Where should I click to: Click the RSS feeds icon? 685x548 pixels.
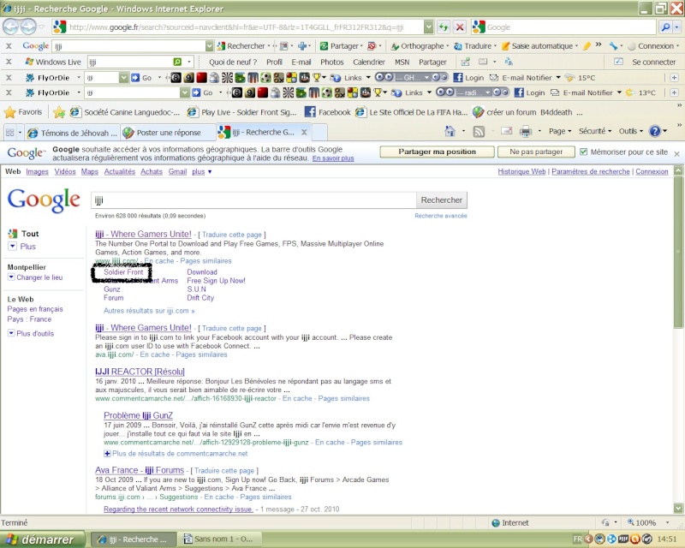tap(479, 131)
